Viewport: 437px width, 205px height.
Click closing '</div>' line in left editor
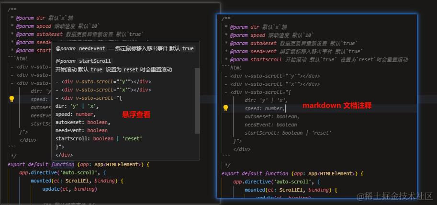click(x=28, y=140)
